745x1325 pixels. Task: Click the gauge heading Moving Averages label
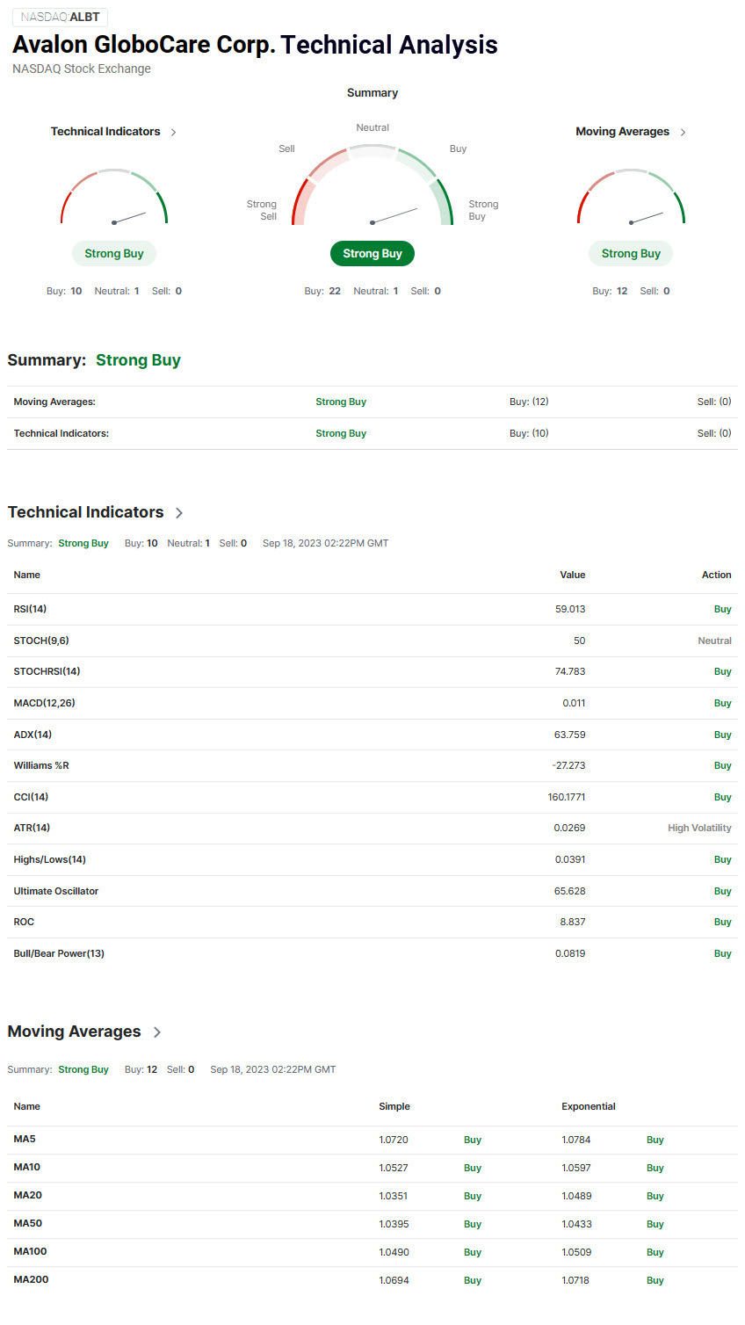tap(622, 132)
